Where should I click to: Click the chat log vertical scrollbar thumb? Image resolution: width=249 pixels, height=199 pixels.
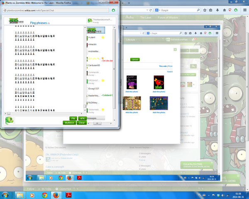point(85,106)
